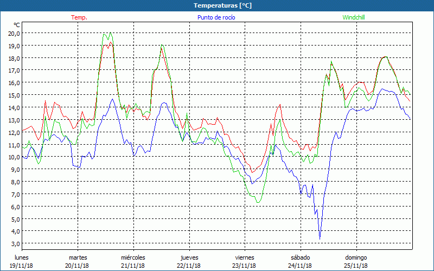Click the 4,0 y-axis value

(16, 231)
